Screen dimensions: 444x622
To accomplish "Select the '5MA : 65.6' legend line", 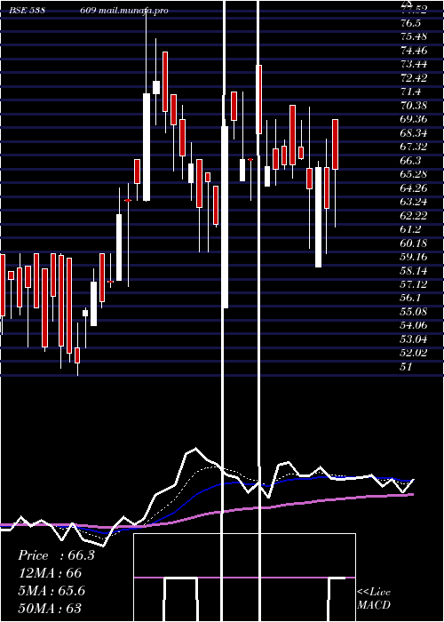I will (x=52, y=591).
